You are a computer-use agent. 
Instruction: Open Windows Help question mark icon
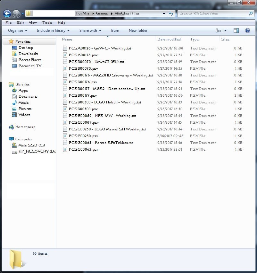[x=248, y=31]
